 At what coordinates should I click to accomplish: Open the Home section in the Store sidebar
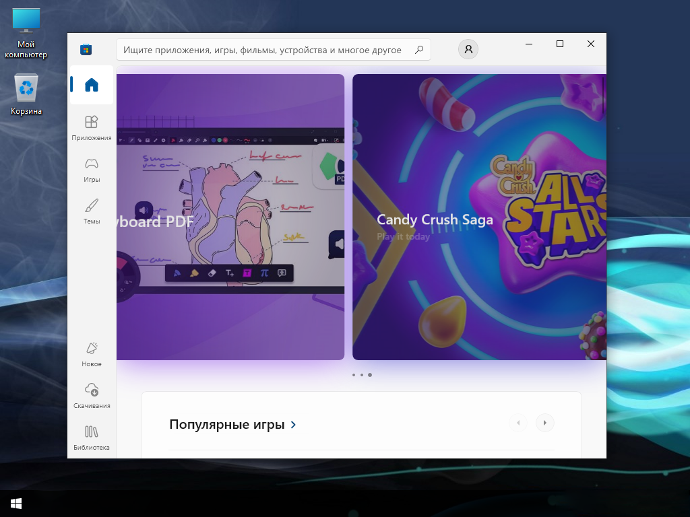[x=92, y=85]
